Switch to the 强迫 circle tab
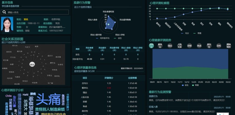The width and height of the screenshot is (235, 115). pyautogui.click(x=170, y=46)
